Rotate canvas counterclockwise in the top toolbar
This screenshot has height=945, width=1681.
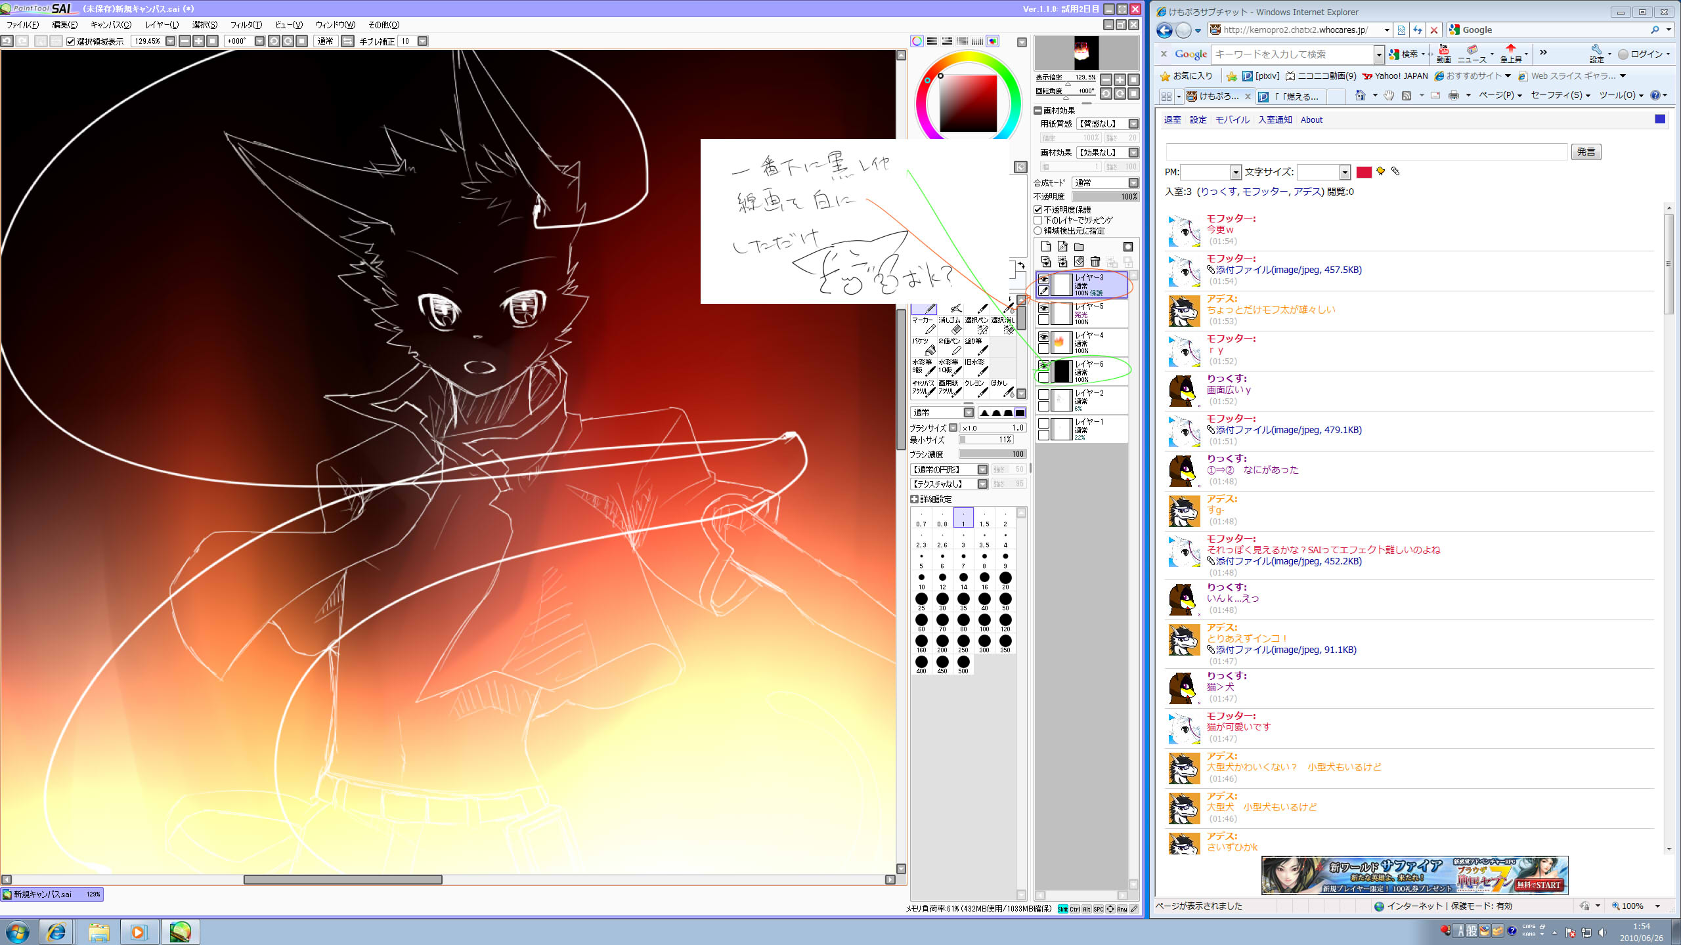274,41
